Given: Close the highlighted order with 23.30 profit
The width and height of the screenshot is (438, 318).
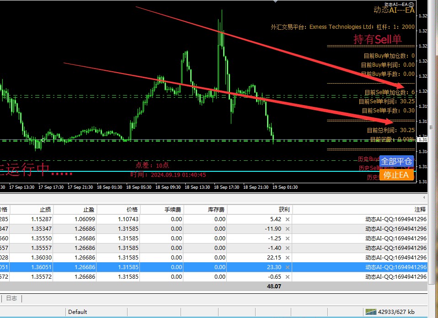Looking at the screenshot, I should tap(287, 267).
